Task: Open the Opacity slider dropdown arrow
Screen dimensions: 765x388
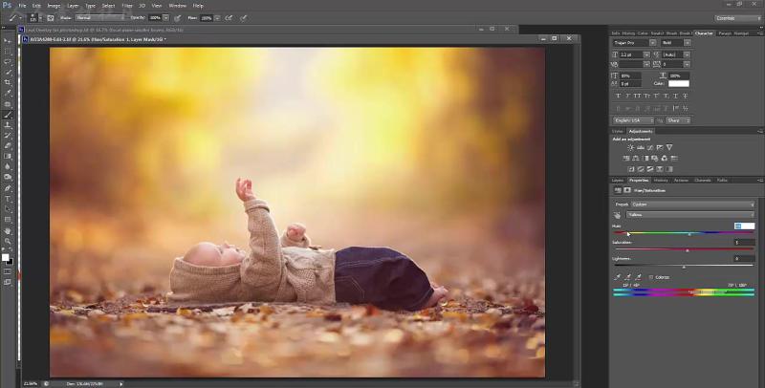Action: [165, 18]
